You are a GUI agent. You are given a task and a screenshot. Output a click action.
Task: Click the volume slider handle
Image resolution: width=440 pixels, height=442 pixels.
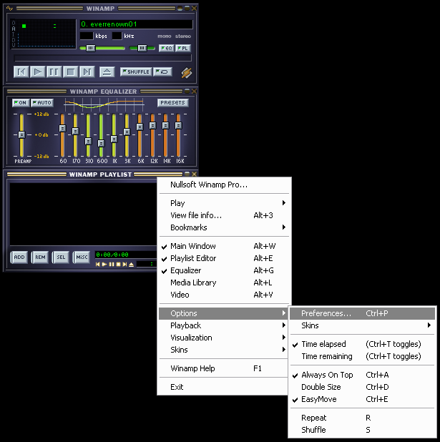click(x=91, y=48)
